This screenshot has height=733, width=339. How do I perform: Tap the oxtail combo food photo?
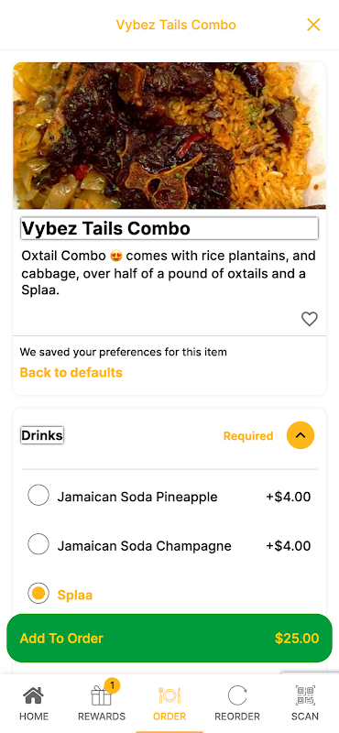(x=169, y=136)
